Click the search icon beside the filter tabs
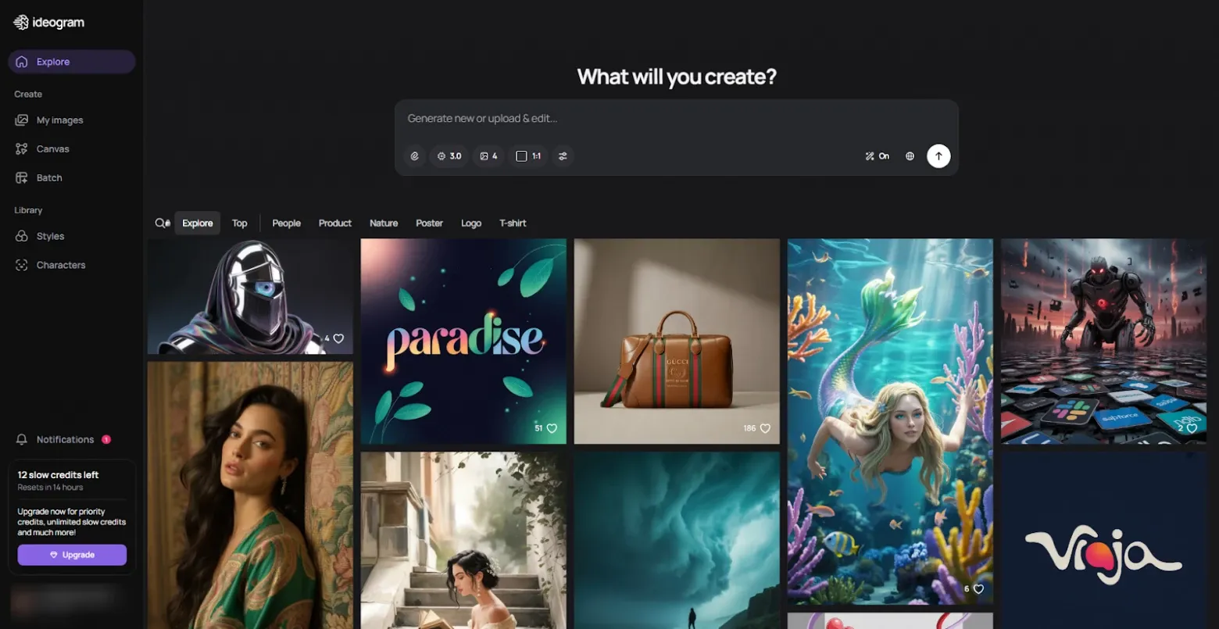1219x629 pixels. 161,223
